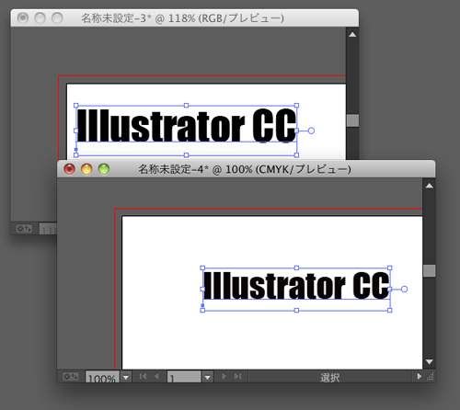Click the vertical scrollbar thumb in CMYK window

pyautogui.click(x=430, y=270)
